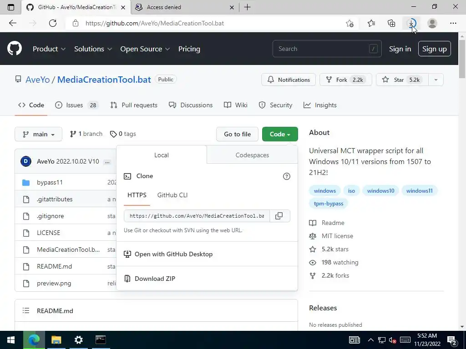Open Edge Collections icon
Viewport: 466px width, 349px height.
[391, 23]
